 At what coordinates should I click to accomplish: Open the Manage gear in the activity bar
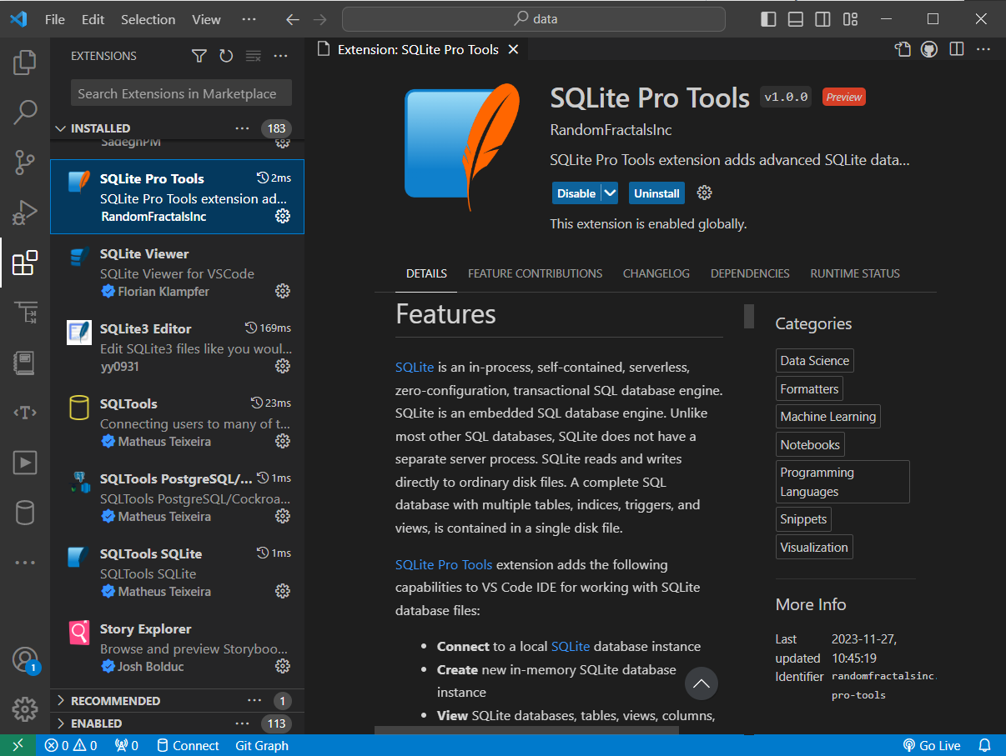(x=25, y=709)
